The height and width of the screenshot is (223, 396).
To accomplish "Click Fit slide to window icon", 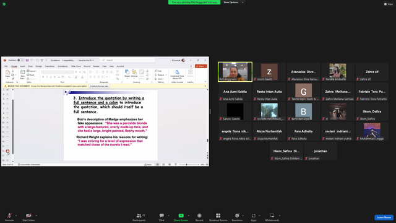I will pyautogui.click(x=207, y=165).
